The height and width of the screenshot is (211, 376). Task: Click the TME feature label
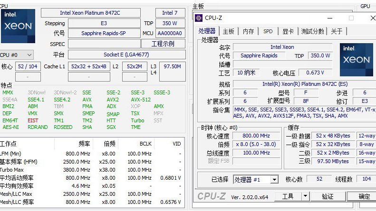136,127
